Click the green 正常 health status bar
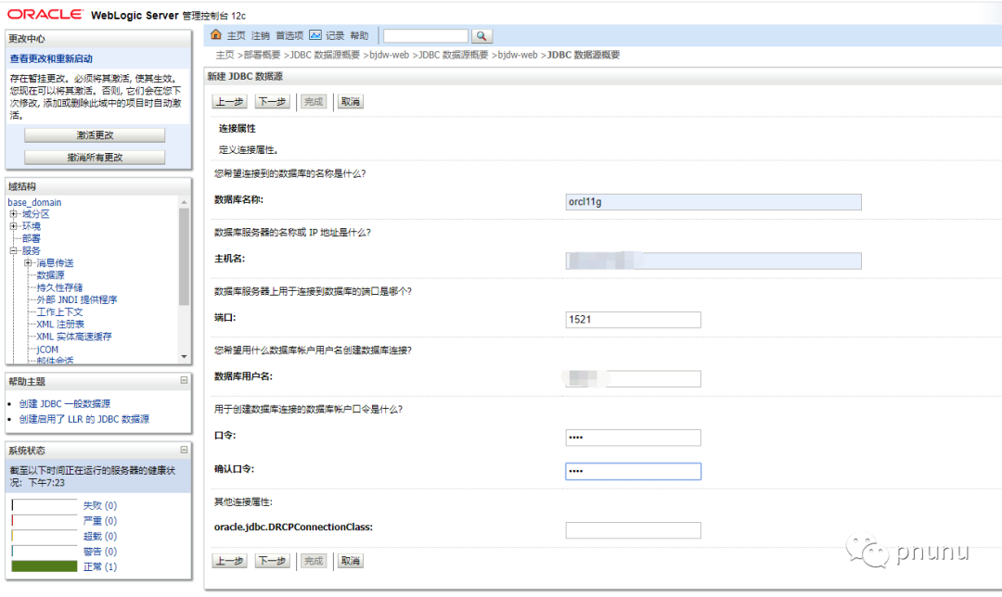Image resolution: width=1002 pixels, height=597 pixels. pyautogui.click(x=45, y=566)
